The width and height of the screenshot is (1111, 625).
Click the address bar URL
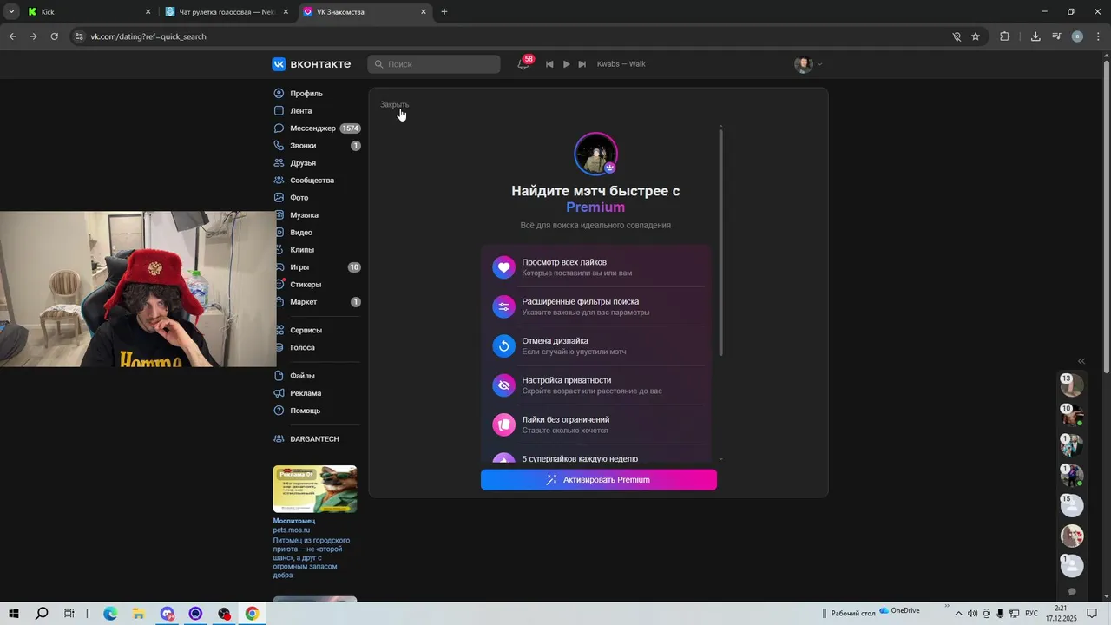pos(148,36)
